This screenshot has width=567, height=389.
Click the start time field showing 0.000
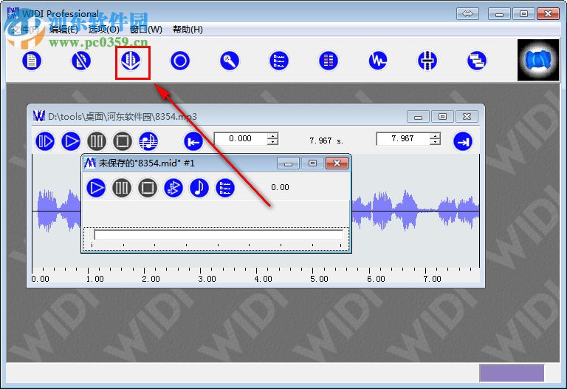click(x=241, y=139)
